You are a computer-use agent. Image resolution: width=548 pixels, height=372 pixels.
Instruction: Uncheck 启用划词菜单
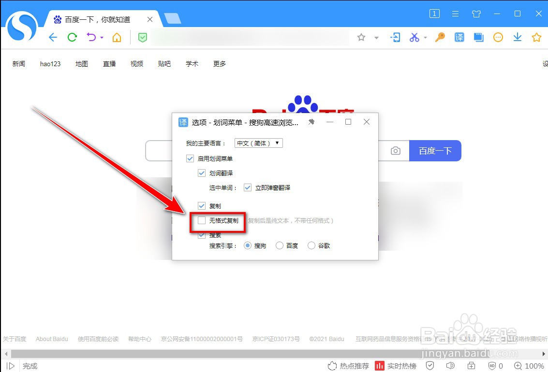pos(190,158)
